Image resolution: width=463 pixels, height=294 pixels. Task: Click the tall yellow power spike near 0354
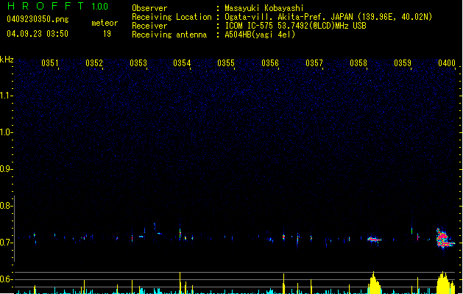(180, 282)
